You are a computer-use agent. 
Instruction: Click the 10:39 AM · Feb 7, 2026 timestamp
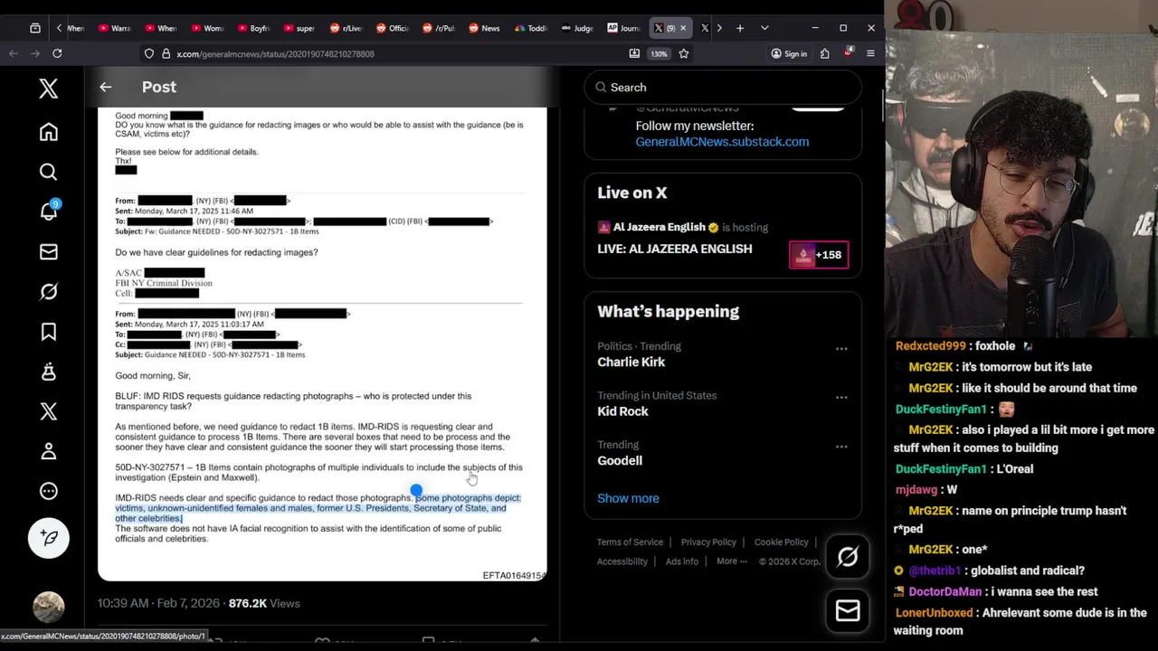[158, 603]
